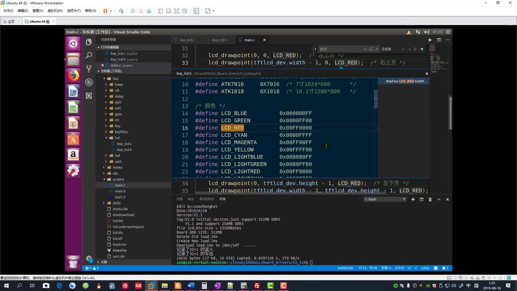Split the editor with the split icon
517x291 pixels.
[439, 40]
